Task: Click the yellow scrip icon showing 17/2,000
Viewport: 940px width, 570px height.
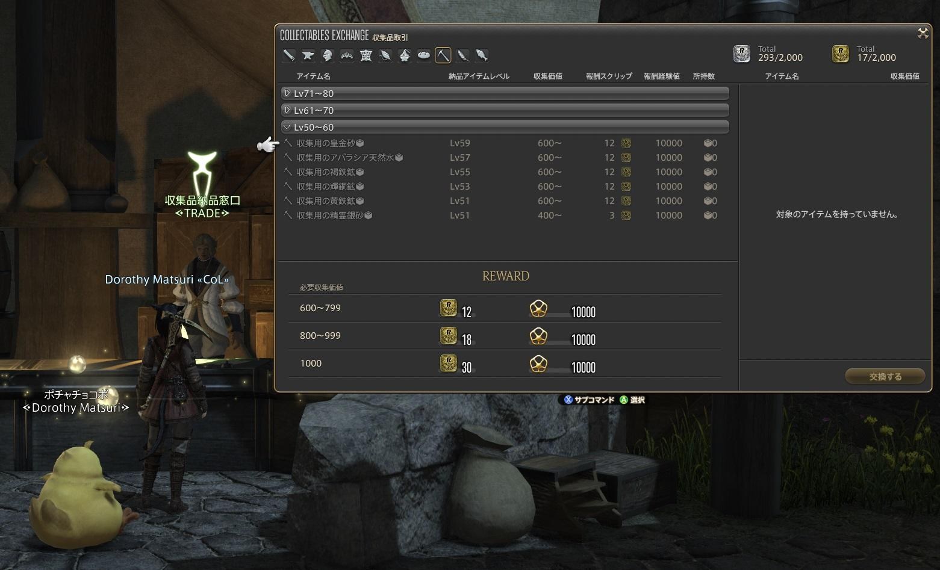Action: [840, 54]
